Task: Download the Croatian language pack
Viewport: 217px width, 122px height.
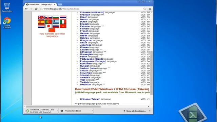Action: click(x=85, y=15)
